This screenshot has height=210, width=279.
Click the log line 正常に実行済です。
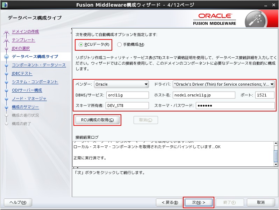coord(90,158)
